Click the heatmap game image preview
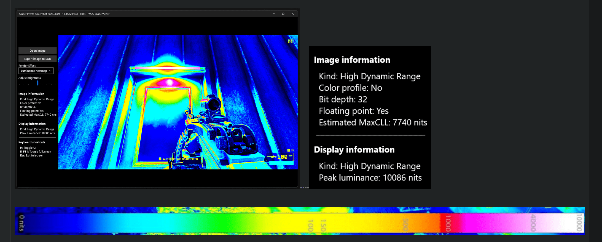 (x=178, y=102)
